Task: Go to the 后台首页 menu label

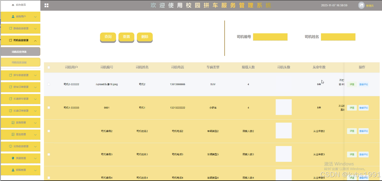Action: point(21,5)
